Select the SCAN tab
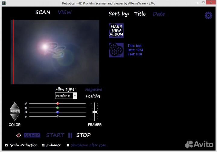 click(x=43, y=12)
